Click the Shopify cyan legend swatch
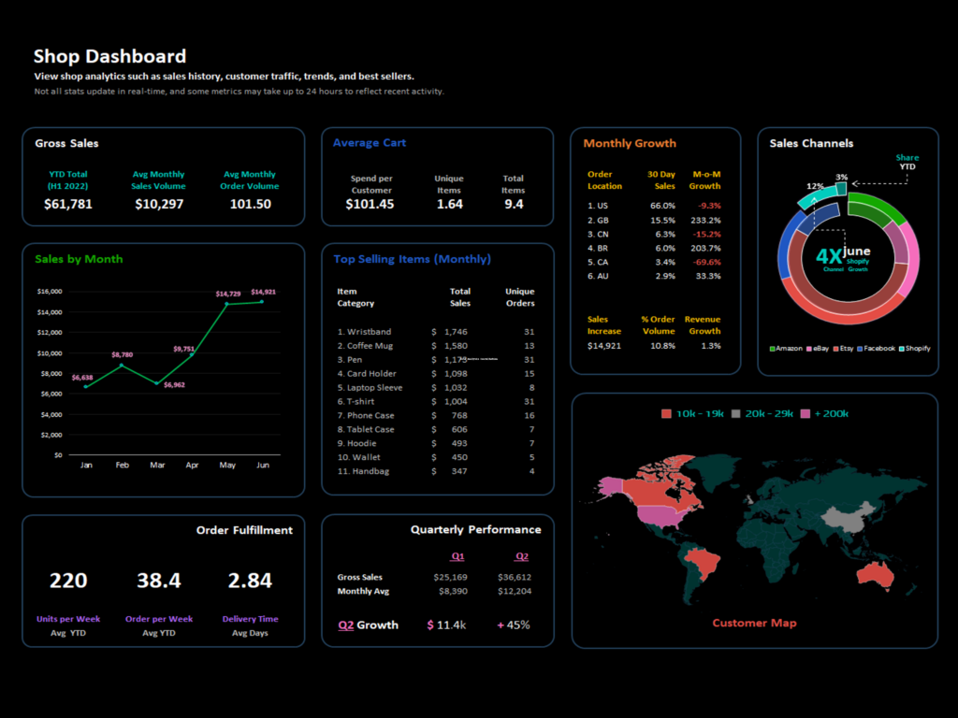This screenshot has width=958, height=718. [902, 349]
